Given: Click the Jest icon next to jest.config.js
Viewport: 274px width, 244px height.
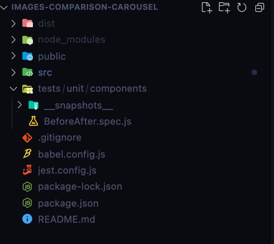Looking at the screenshot, I should (x=27, y=170).
